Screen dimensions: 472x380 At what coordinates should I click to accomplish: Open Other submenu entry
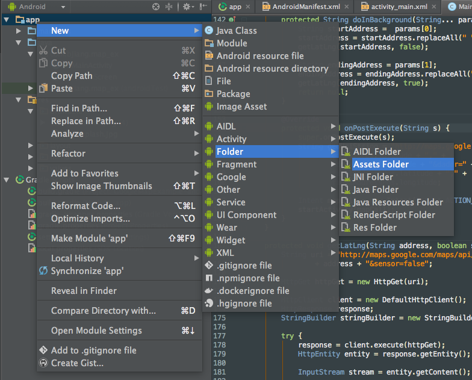(x=270, y=190)
